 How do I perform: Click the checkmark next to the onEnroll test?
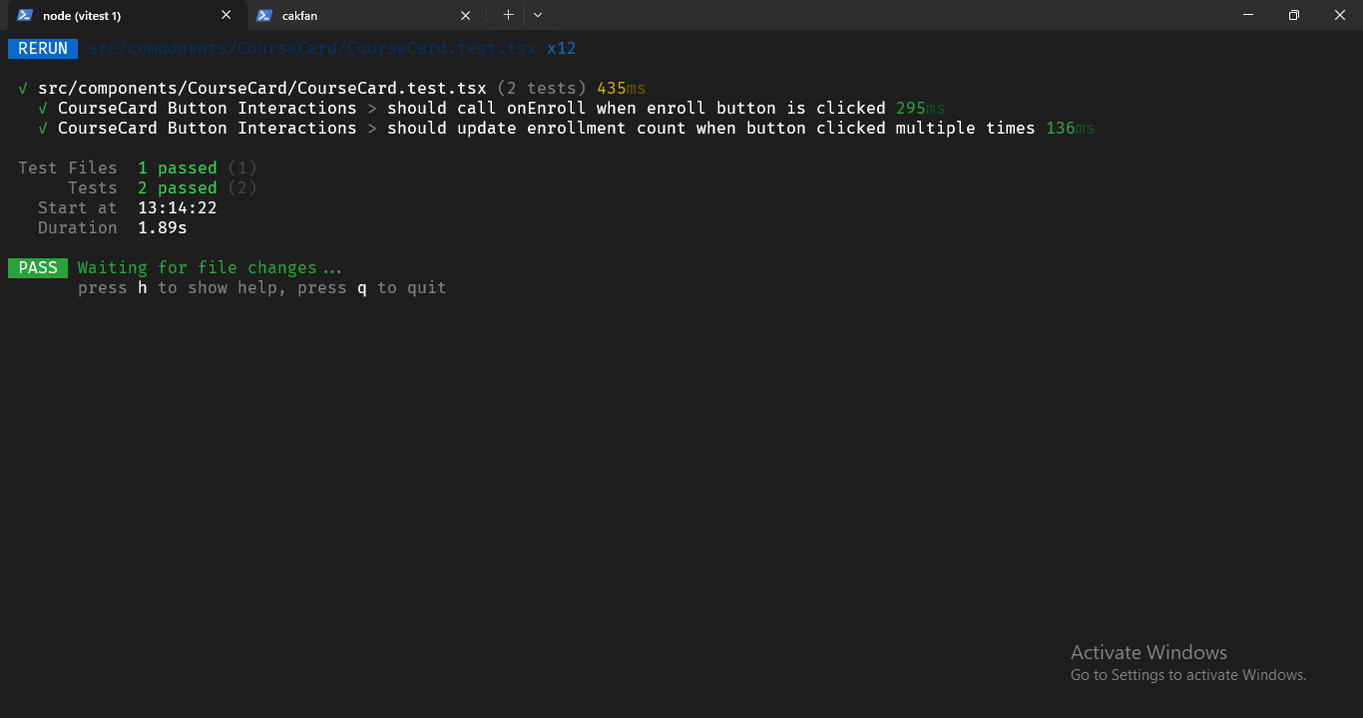tap(42, 108)
